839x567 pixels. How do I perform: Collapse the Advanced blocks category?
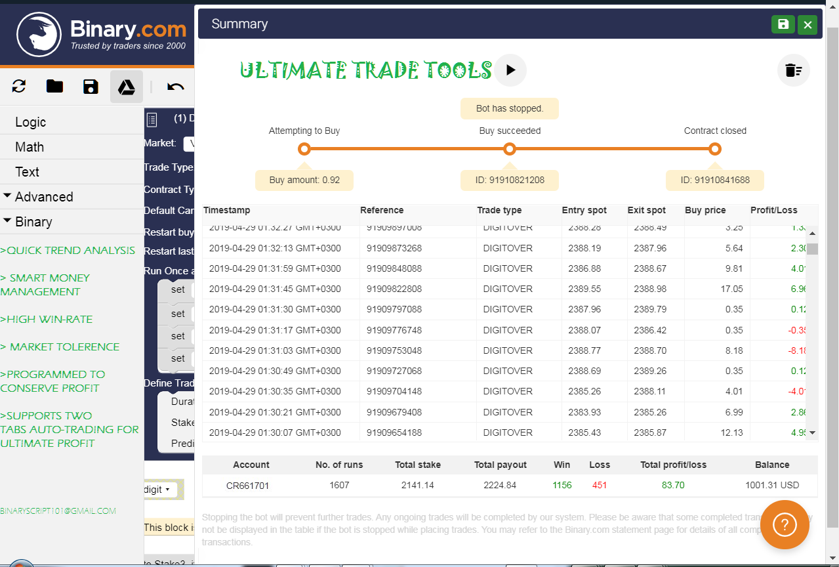44,196
